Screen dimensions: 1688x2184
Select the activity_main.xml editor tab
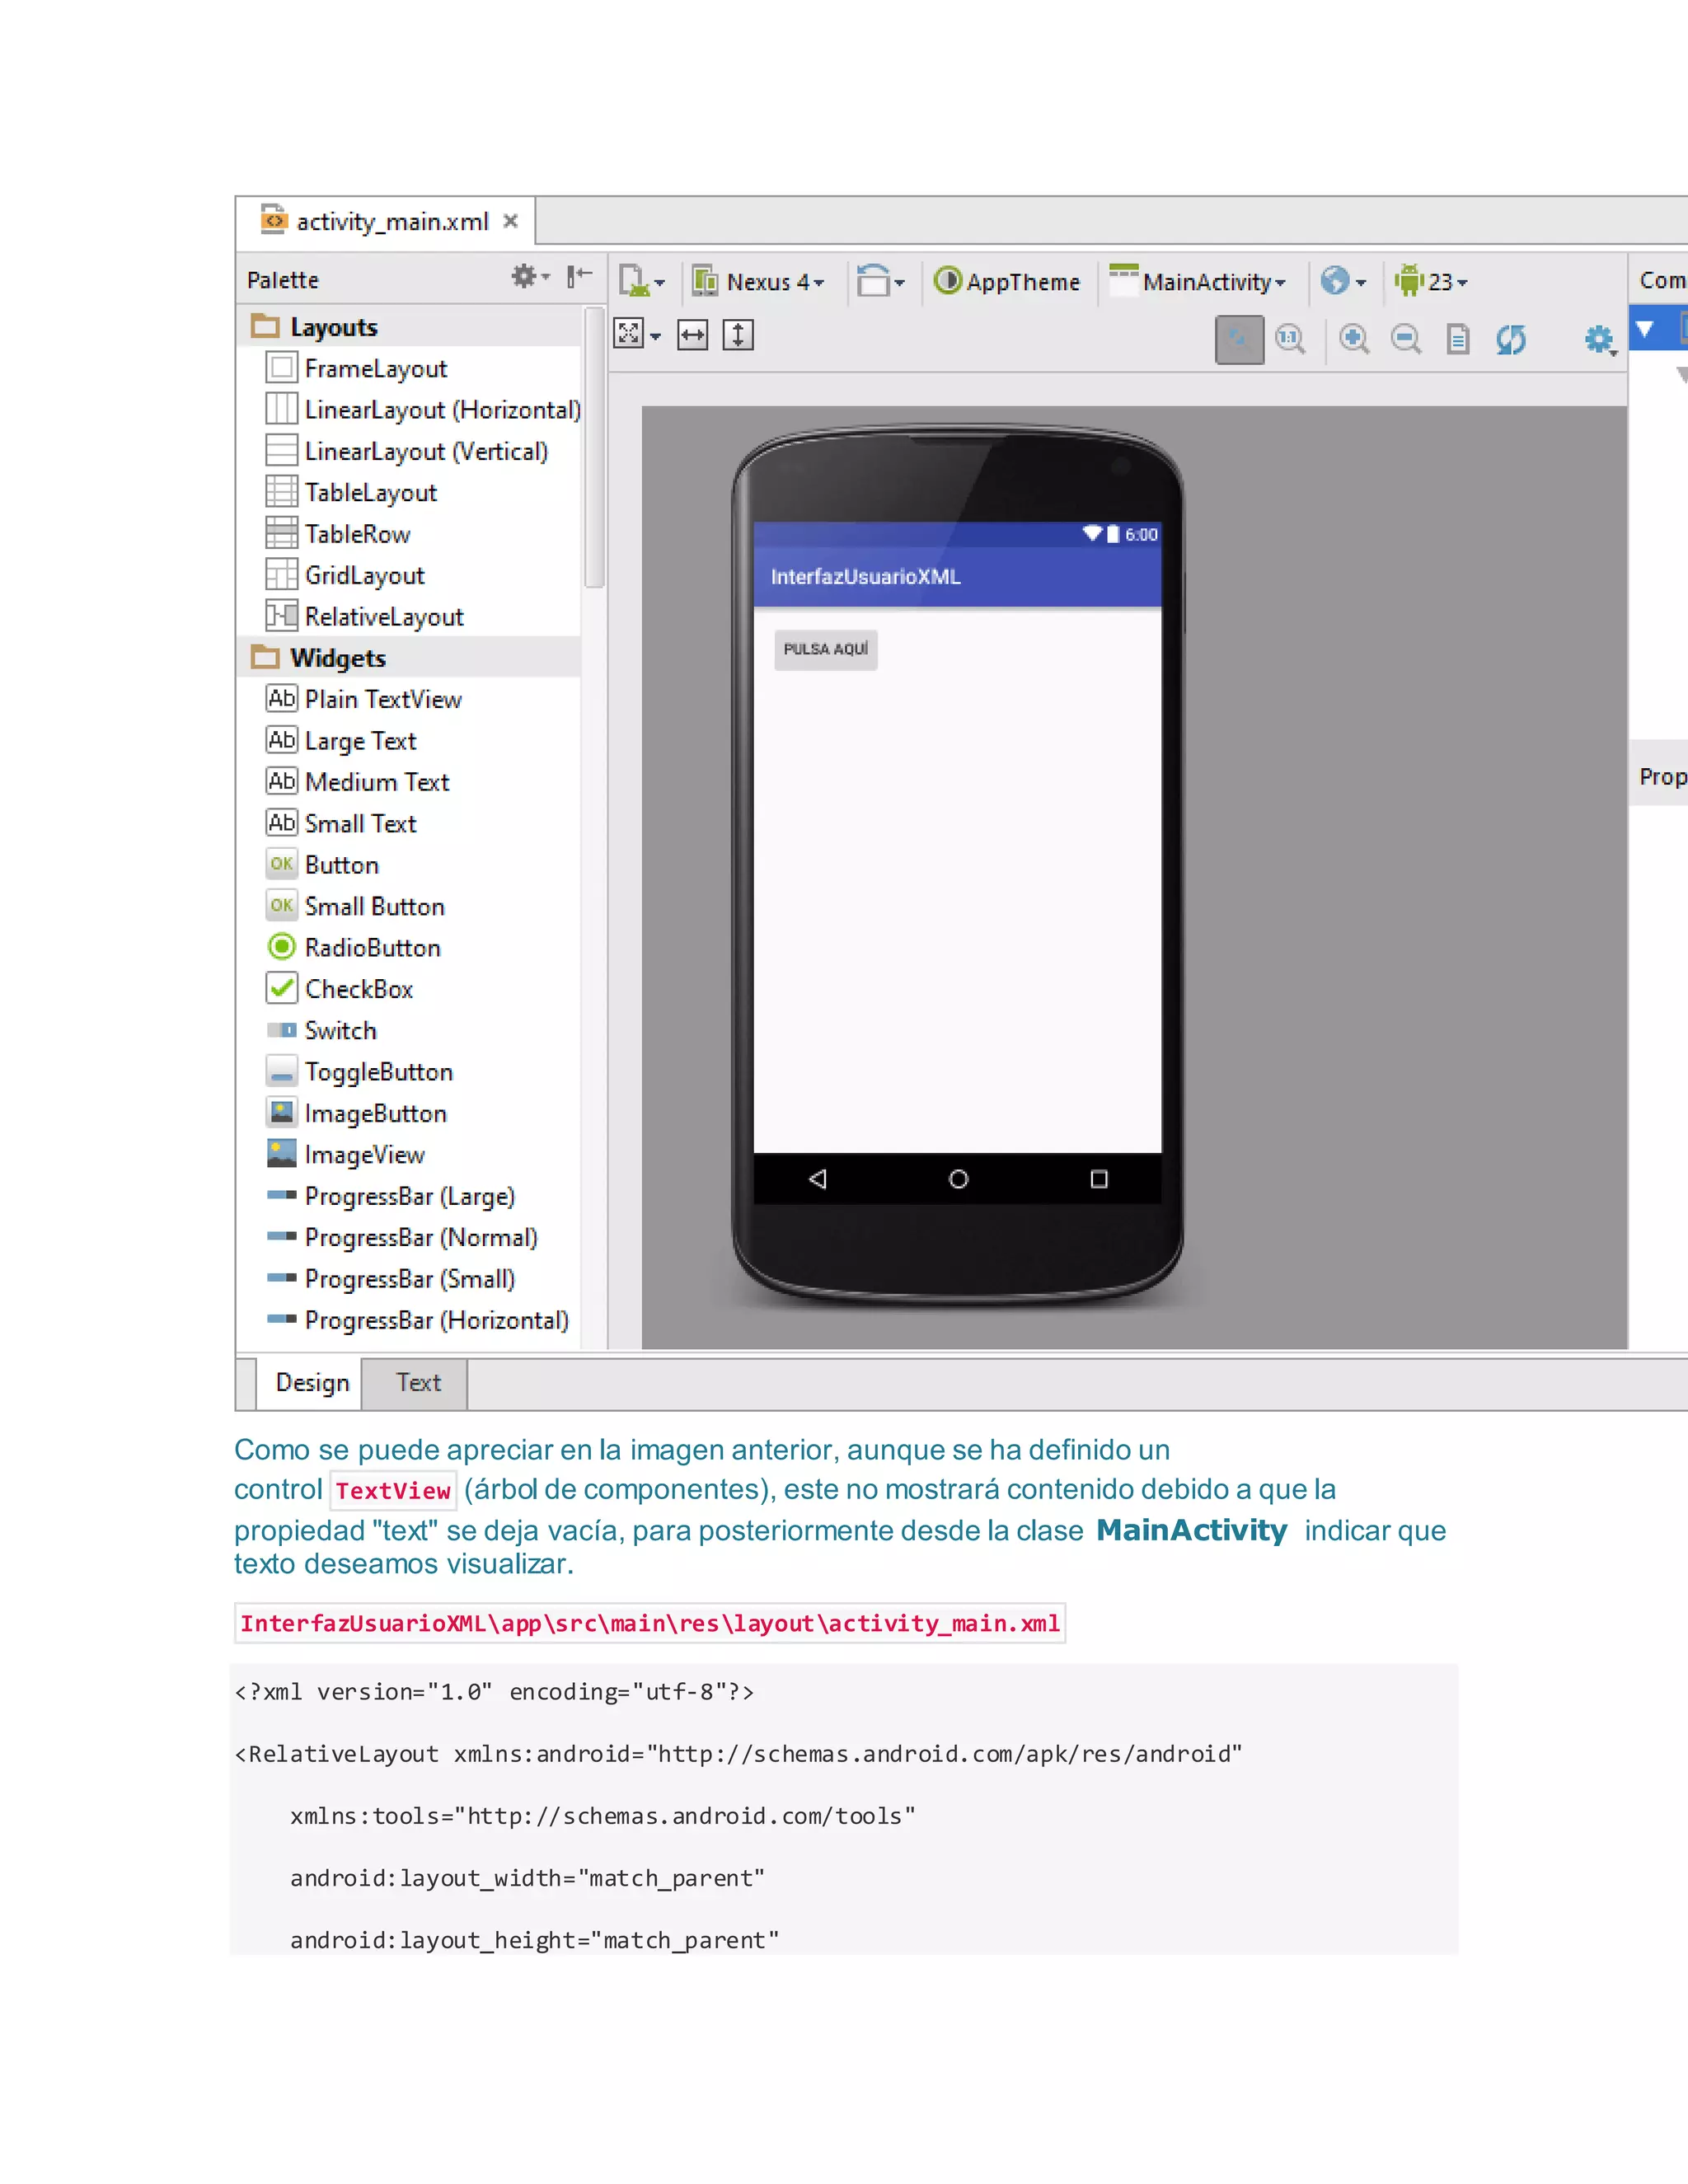point(385,221)
